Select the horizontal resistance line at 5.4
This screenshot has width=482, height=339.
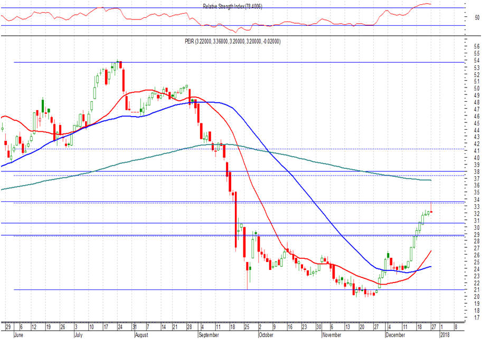click(x=238, y=62)
